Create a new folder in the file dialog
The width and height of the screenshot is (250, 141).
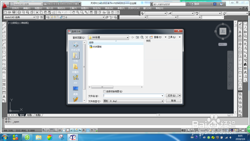[x=151, y=37]
